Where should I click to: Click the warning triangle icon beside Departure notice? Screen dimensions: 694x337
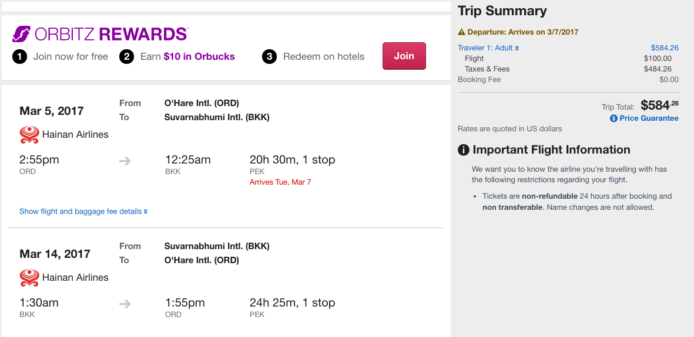(461, 32)
